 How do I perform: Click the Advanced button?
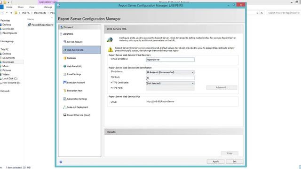tap(222, 88)
